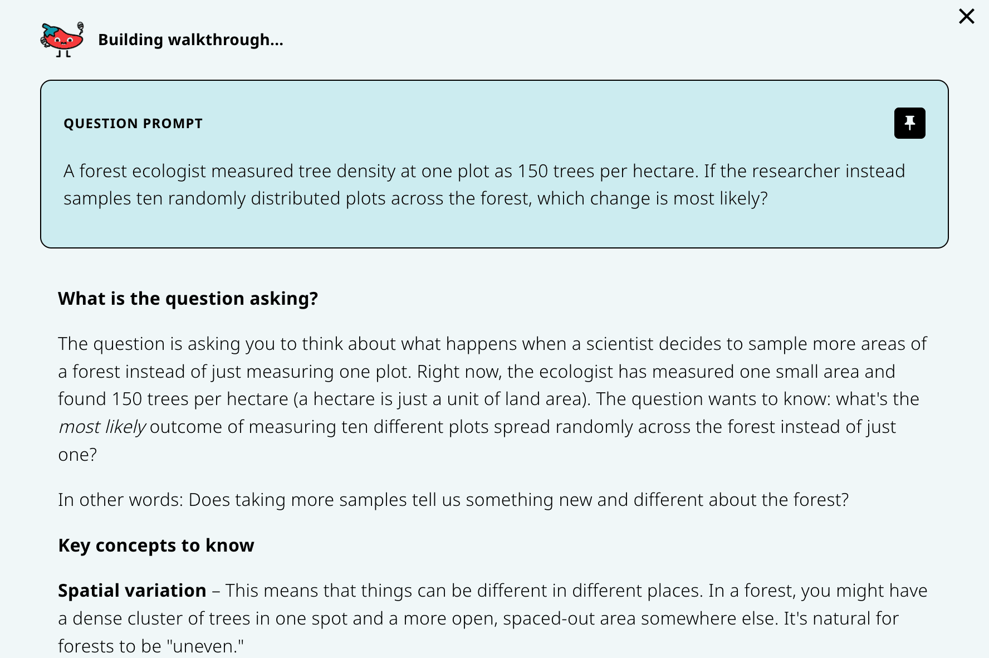989x658 pixels.
Task: Click the red pepper mascot icon
Action: tap(62, 40)
